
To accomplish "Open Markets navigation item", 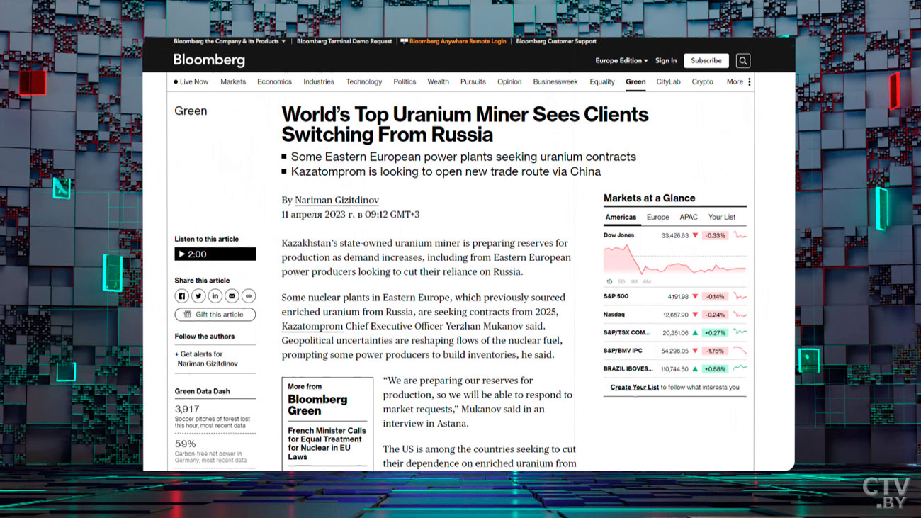I will click(233, 82).
